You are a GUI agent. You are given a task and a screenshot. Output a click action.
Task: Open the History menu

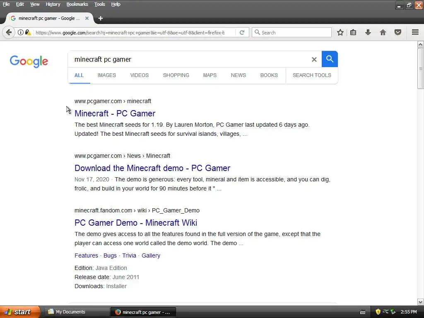coord(53,4)
